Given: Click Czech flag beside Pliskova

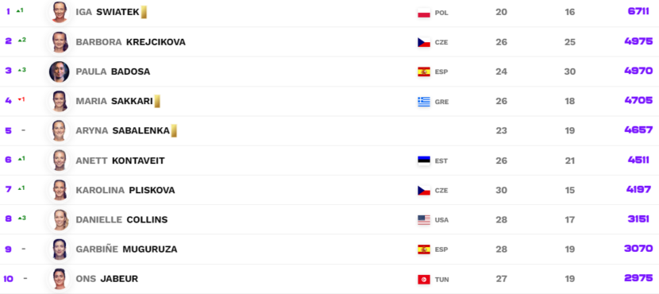Looking at the screenshot, I should tap(424, 191).
